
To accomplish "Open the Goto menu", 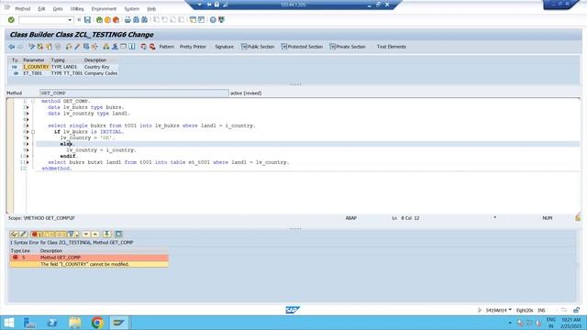I will 58,8.
